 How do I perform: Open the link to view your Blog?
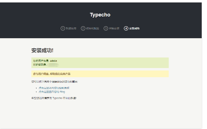click(x=52, y=92)
